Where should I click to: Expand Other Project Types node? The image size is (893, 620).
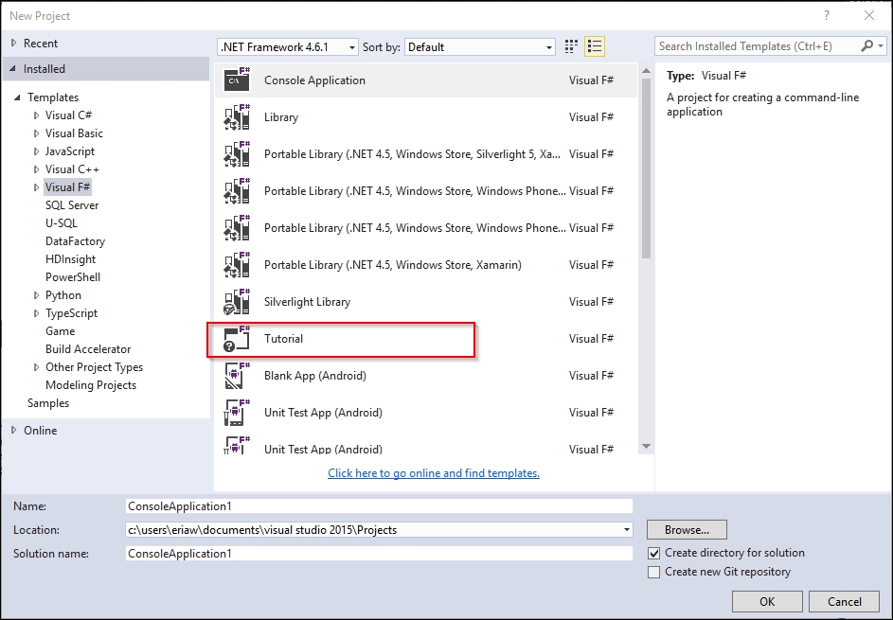(36, 367)
